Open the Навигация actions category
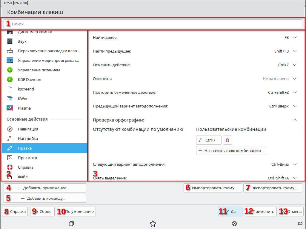Screen dimensions: 306x229 point(44,129)
